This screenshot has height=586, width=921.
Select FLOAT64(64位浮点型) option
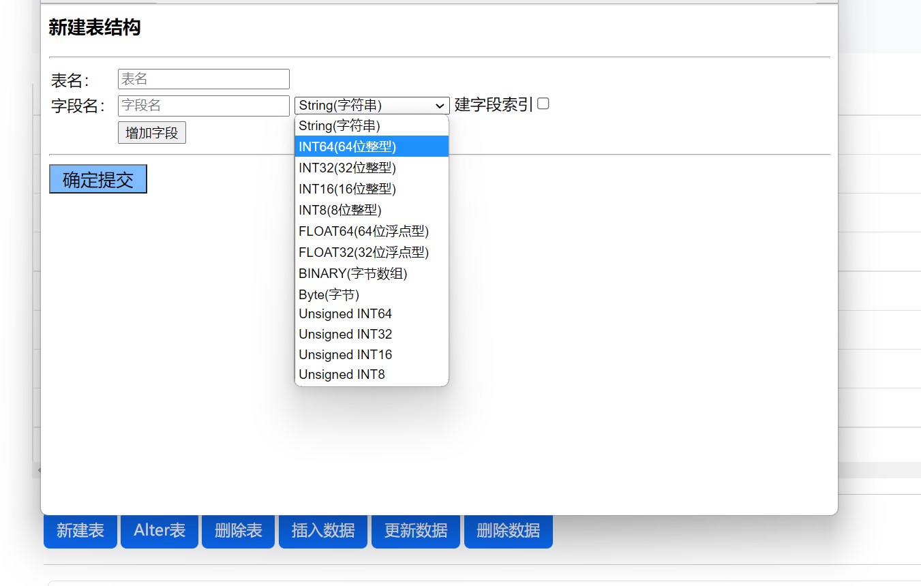pyautogui.click(x=372, y=231)
